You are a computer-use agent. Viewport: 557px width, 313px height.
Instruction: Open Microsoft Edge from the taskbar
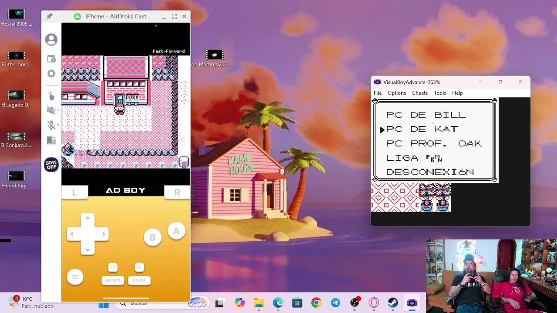(278, 303)
